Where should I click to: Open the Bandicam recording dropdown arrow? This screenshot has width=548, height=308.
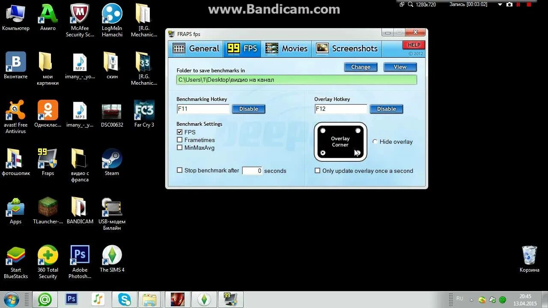pyautogui.click(x=500, y=4)
